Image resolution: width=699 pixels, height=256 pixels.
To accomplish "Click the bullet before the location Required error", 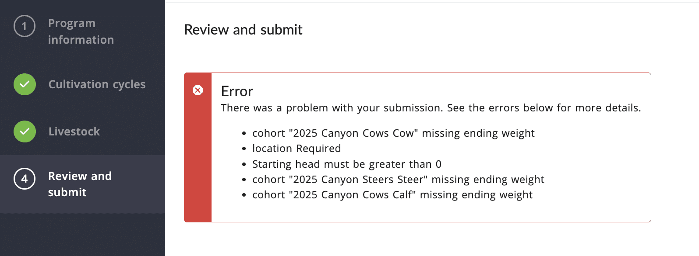I will coord(244,149).
